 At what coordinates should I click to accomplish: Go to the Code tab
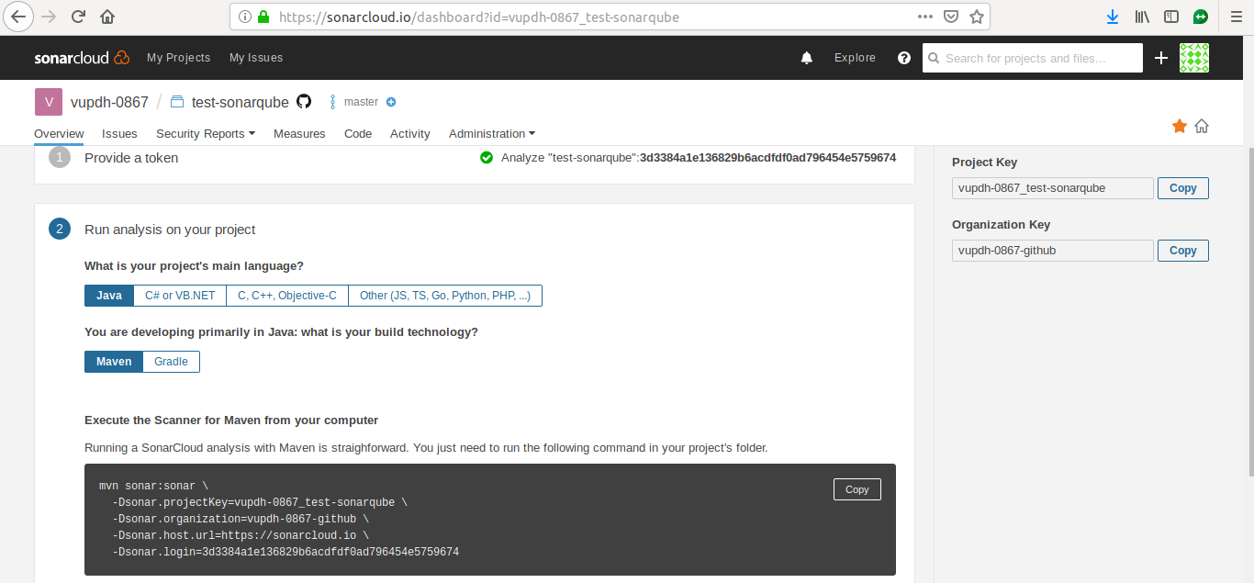tap(358, 134)
